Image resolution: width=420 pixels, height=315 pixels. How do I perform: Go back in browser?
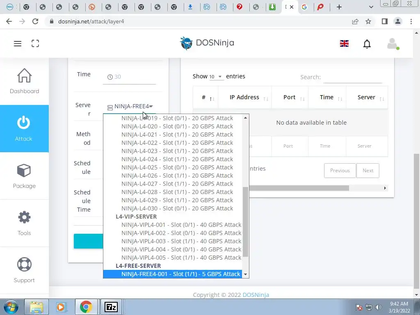point(9,21)
